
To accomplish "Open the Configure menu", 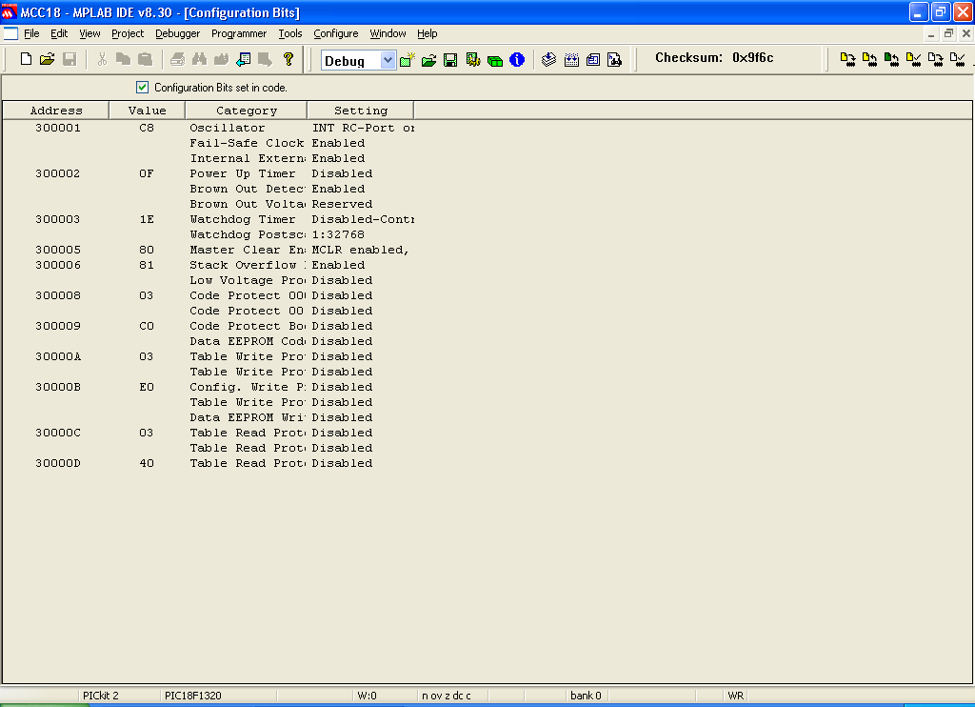I will click(336, 33).
